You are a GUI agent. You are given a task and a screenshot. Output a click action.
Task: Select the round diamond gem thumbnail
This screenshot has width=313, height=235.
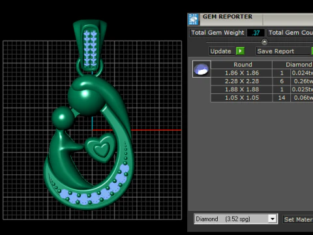(x=201, y=69)
